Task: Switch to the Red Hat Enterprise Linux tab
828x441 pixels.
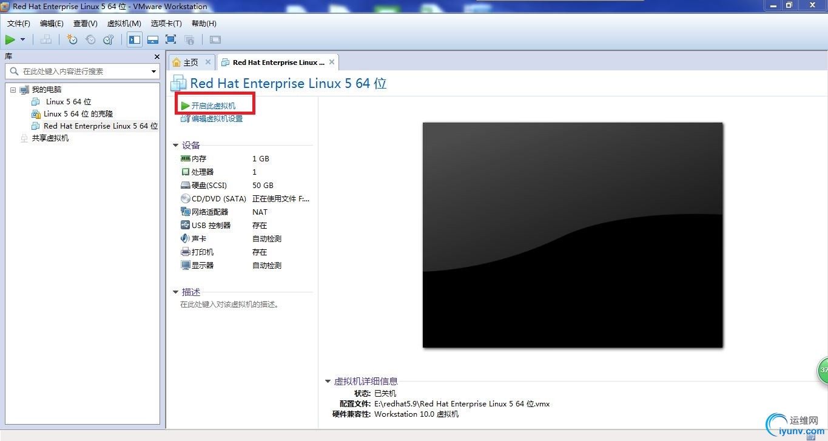Action: [278, 62]
